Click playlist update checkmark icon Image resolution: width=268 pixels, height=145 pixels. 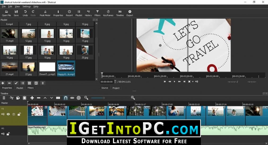16,83
